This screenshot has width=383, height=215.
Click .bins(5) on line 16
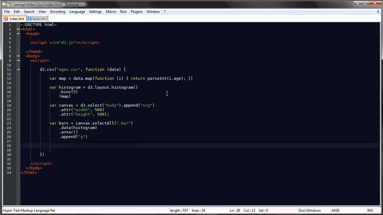tap(69, 92)
